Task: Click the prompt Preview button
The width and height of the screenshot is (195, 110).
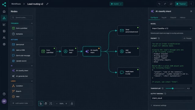Action: point(187,38)
